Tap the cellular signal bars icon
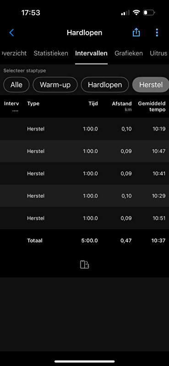The height and width of the screenshot is (366, 169). (x=125, y=13)
